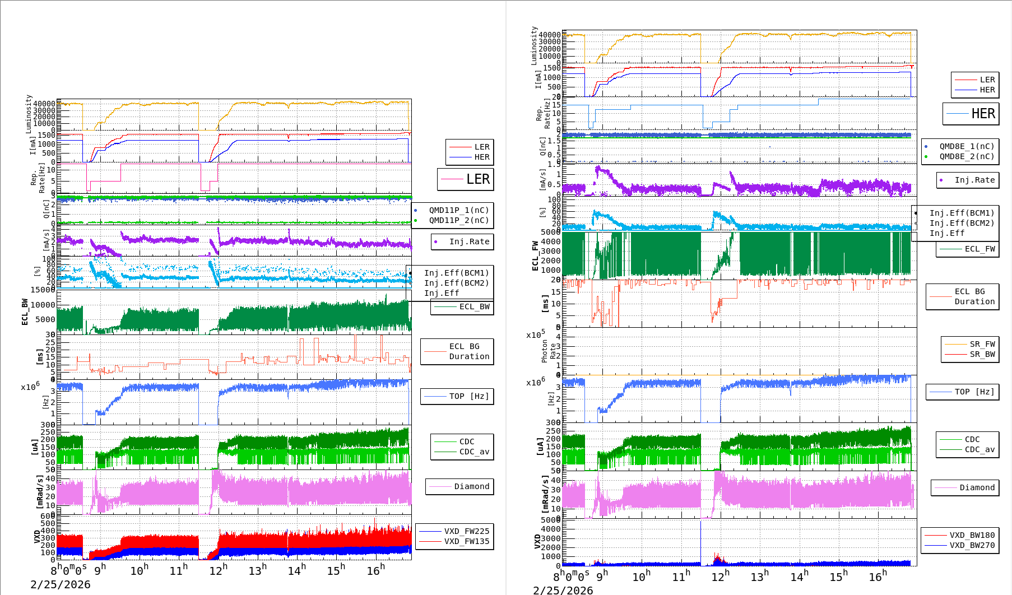Image resolution: width=1012 pixels, height=595 pixels.
Task: Click the green QMD8E_2(nC) legend marker
Action: click(x=926, y=156)
